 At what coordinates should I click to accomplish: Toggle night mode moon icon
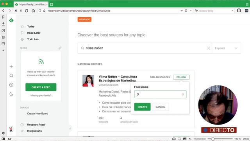(11, 94)
